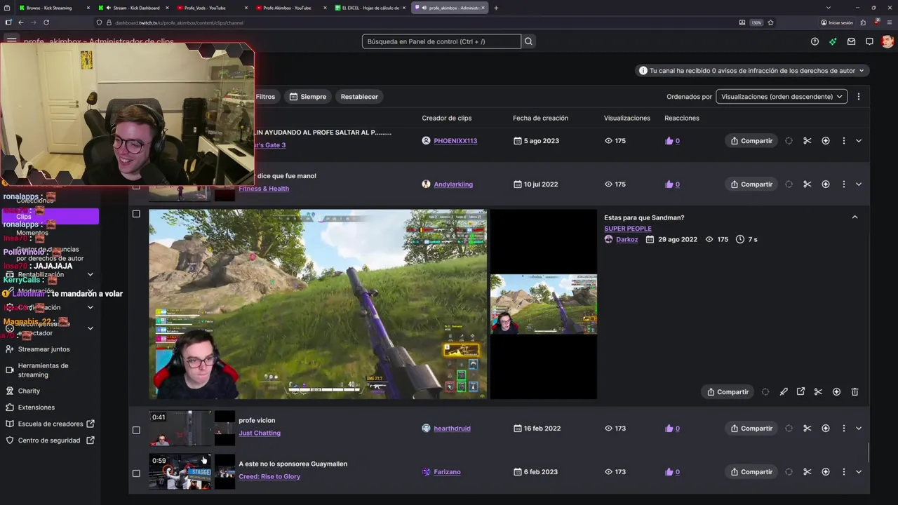Open Herramientas de streaming in sidebar
This screenshot has width=898, height=505.
click(42, 370)
